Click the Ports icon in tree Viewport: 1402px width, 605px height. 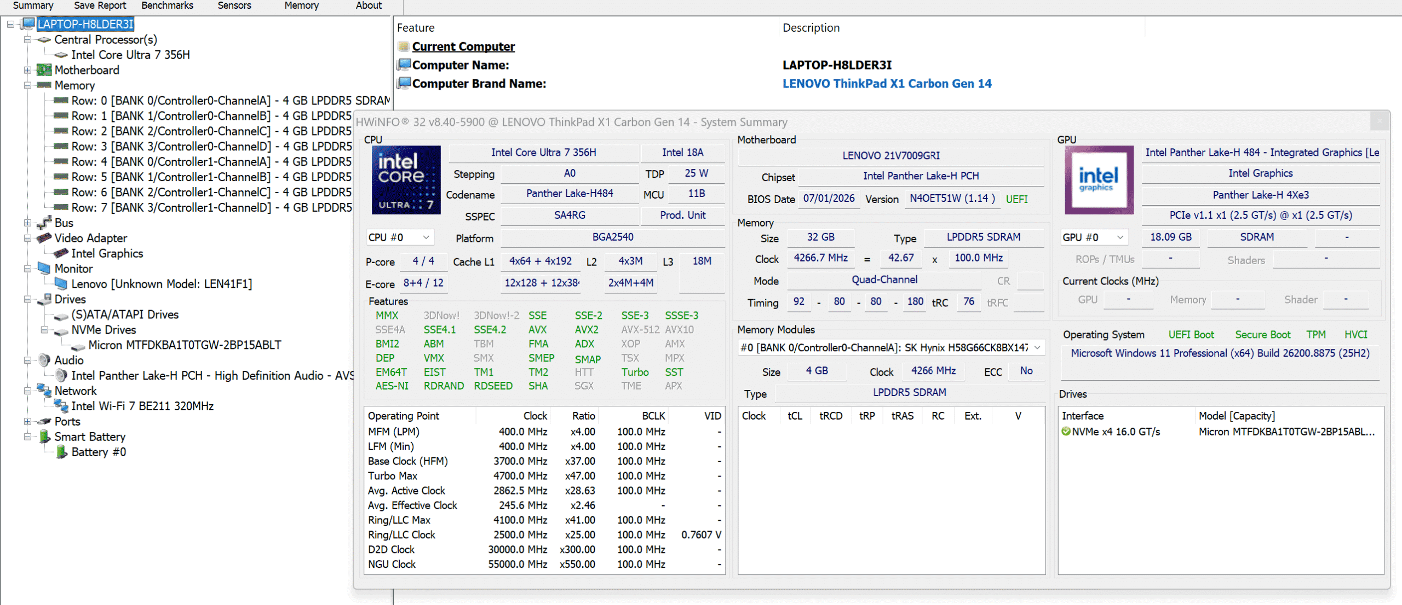tap(44, 422)
